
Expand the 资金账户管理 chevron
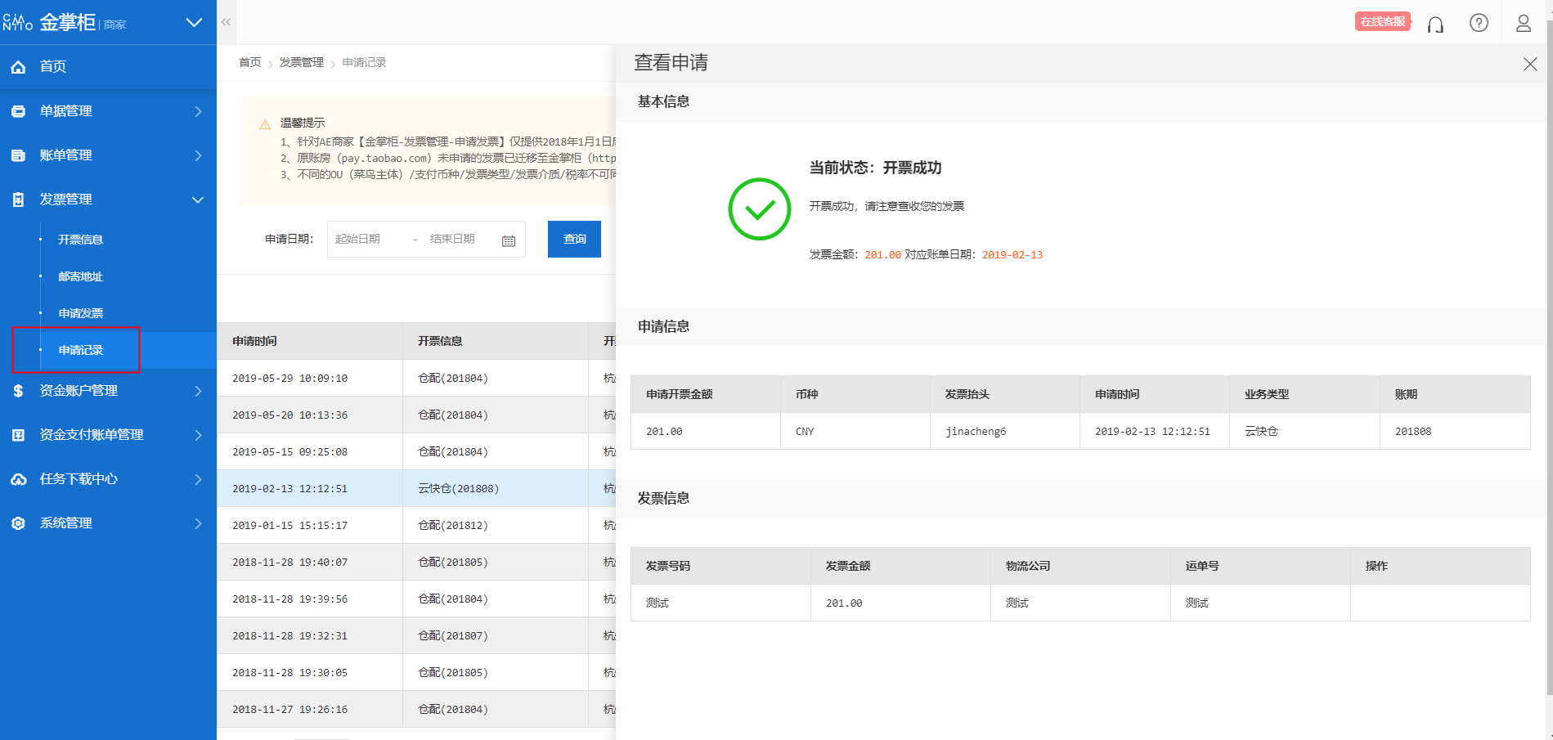click(198, 391)
